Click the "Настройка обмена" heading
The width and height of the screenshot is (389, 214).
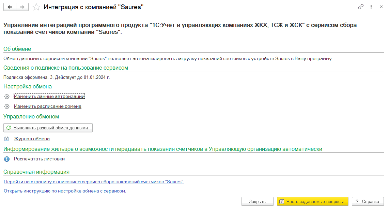pyautogui.click(x=28, y=86)
